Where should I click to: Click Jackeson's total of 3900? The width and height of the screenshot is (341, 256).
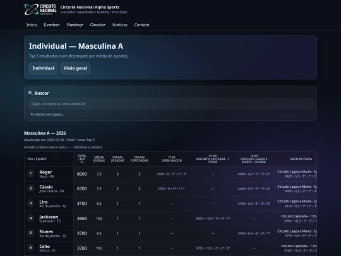[81, 218]
